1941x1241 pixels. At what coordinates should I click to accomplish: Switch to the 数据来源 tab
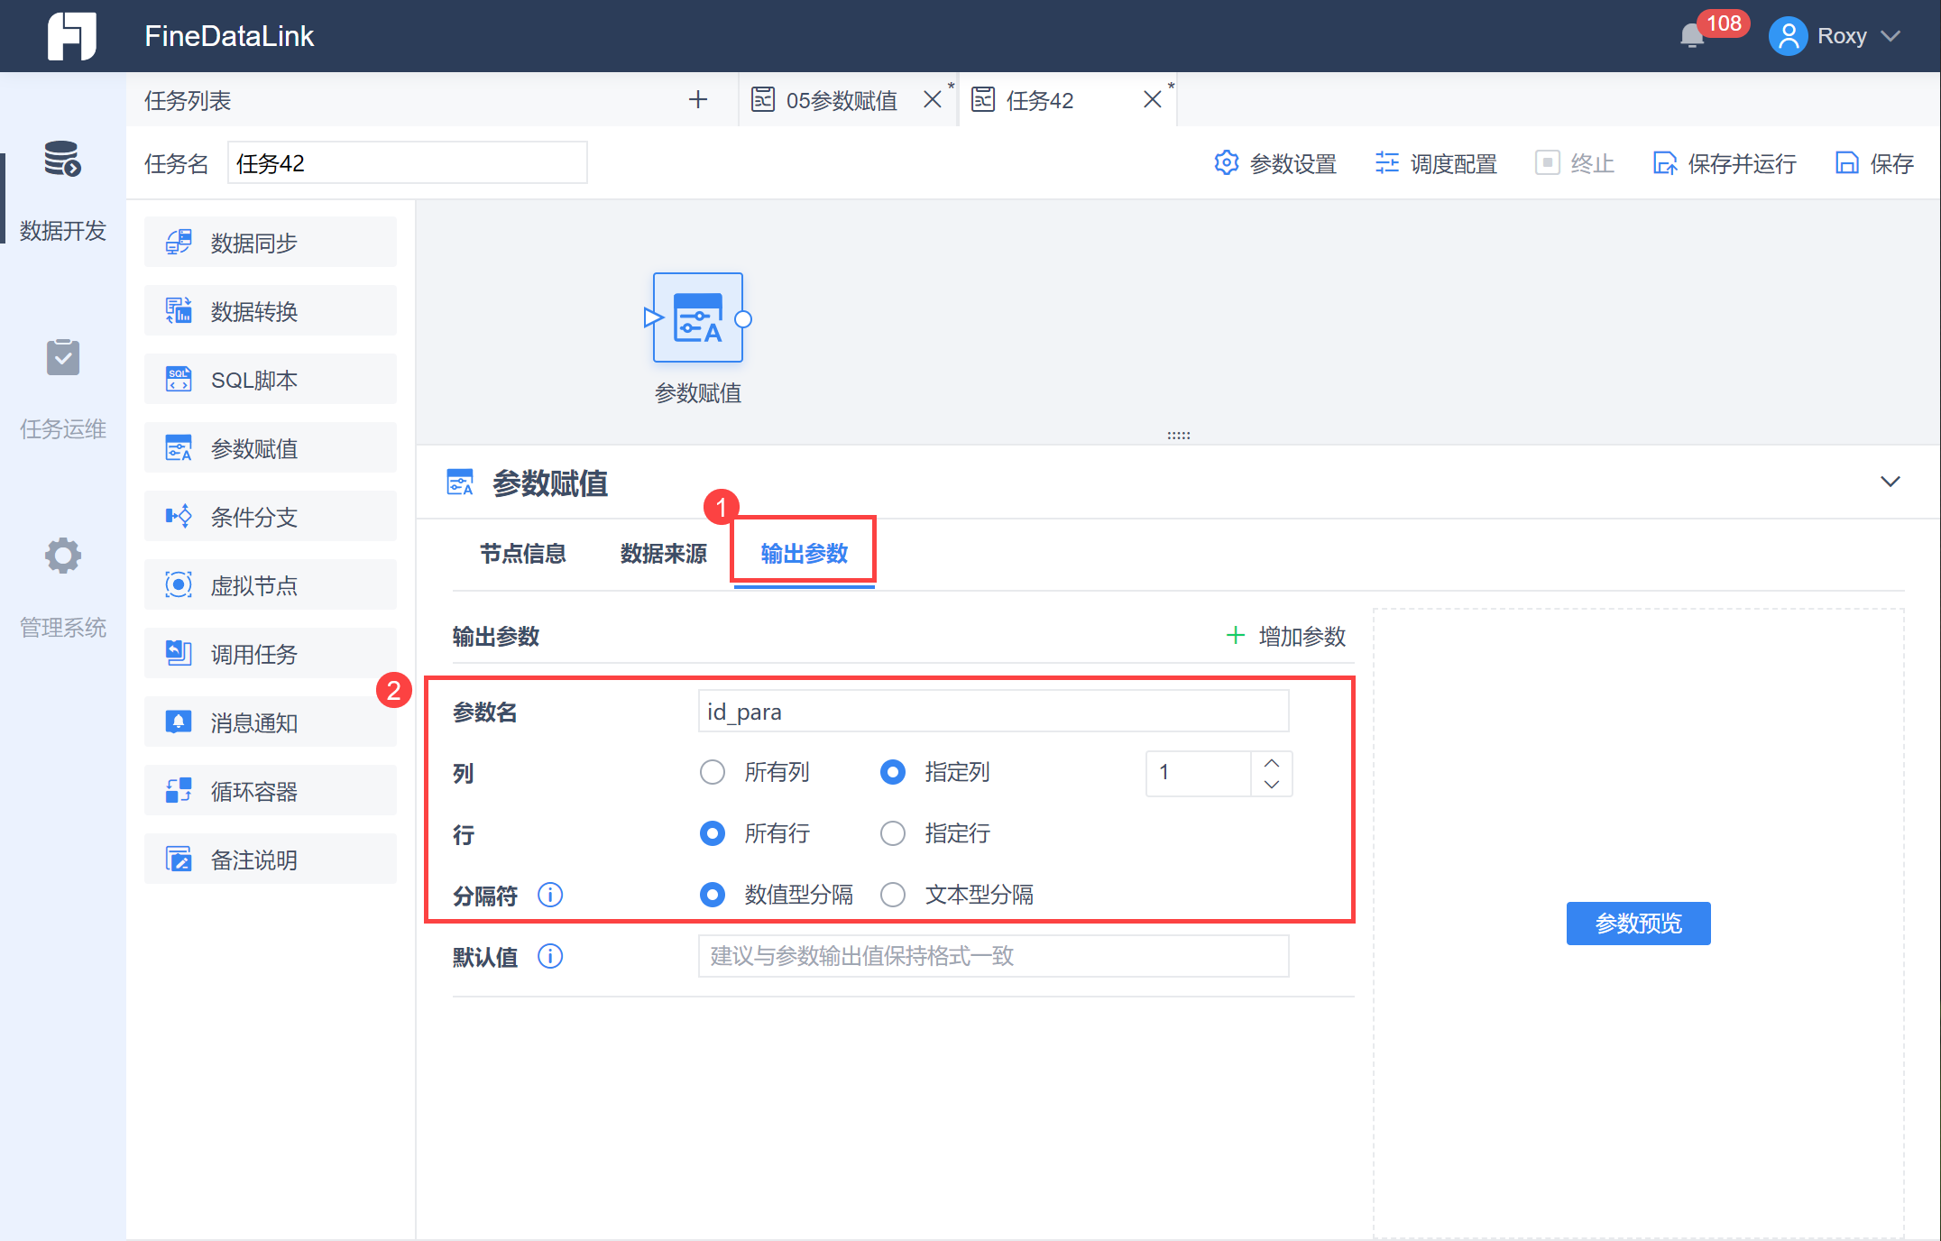[663, 554]
